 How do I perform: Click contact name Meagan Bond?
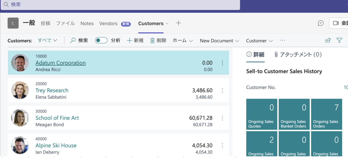pos(50,124)
